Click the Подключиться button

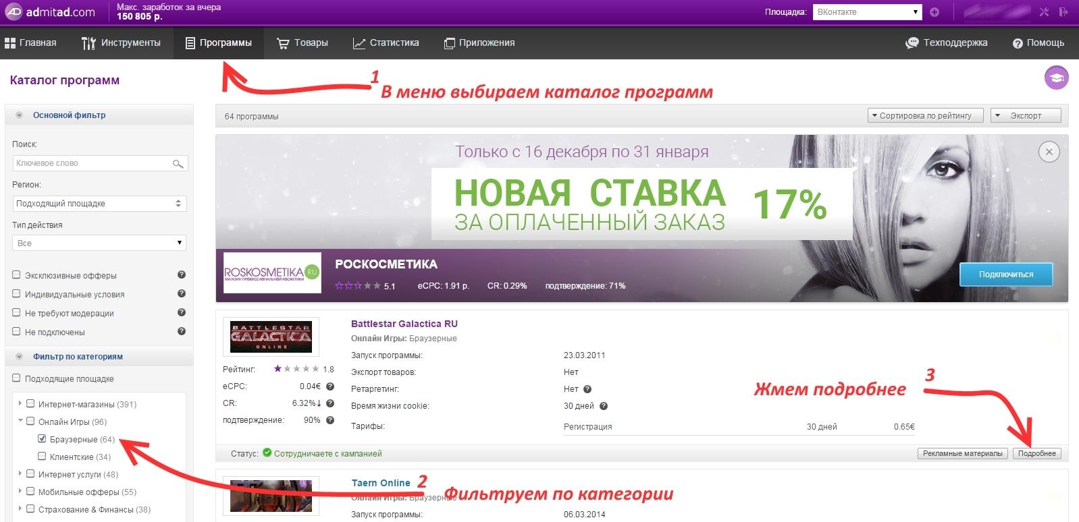(x=1005, y=274)
